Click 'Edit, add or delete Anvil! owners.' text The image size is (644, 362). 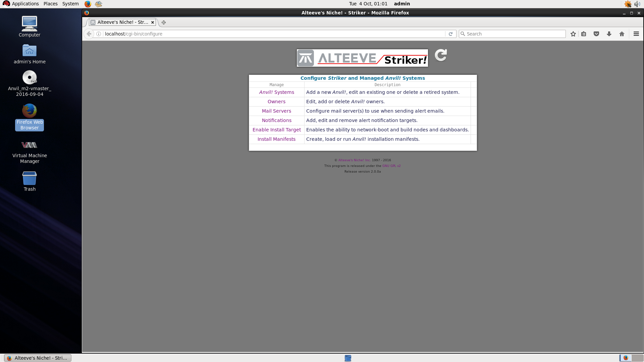click(x=345, y=102)
